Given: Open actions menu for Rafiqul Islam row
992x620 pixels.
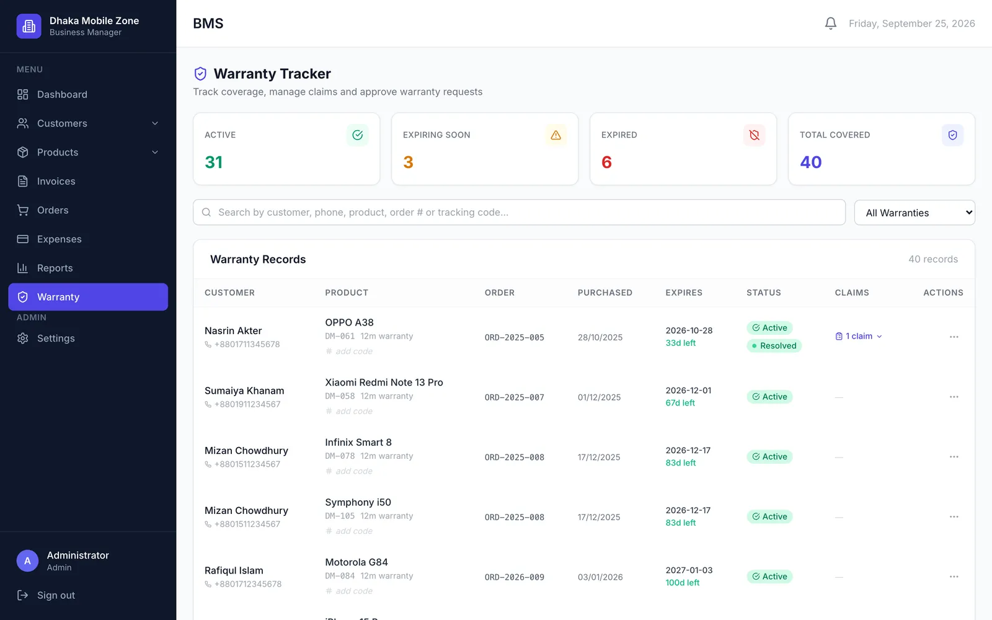Looking at the screenshot, I should click(954, 577).
